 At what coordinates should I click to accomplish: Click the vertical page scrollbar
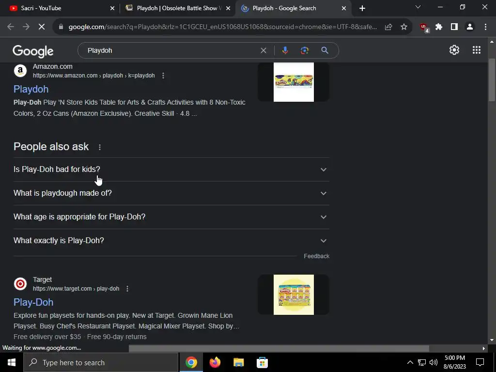[x=492, y=80]
